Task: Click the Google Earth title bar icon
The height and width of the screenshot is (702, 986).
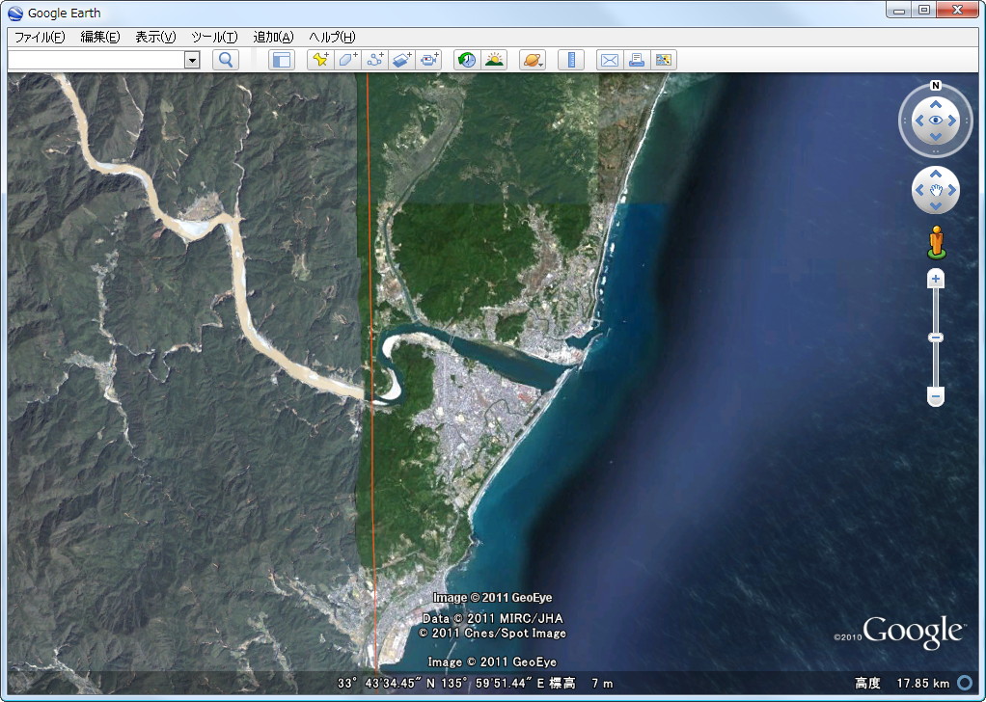Action: pos(15,13)
